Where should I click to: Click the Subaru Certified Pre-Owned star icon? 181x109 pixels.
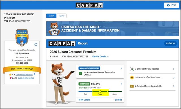pos(132,78)
